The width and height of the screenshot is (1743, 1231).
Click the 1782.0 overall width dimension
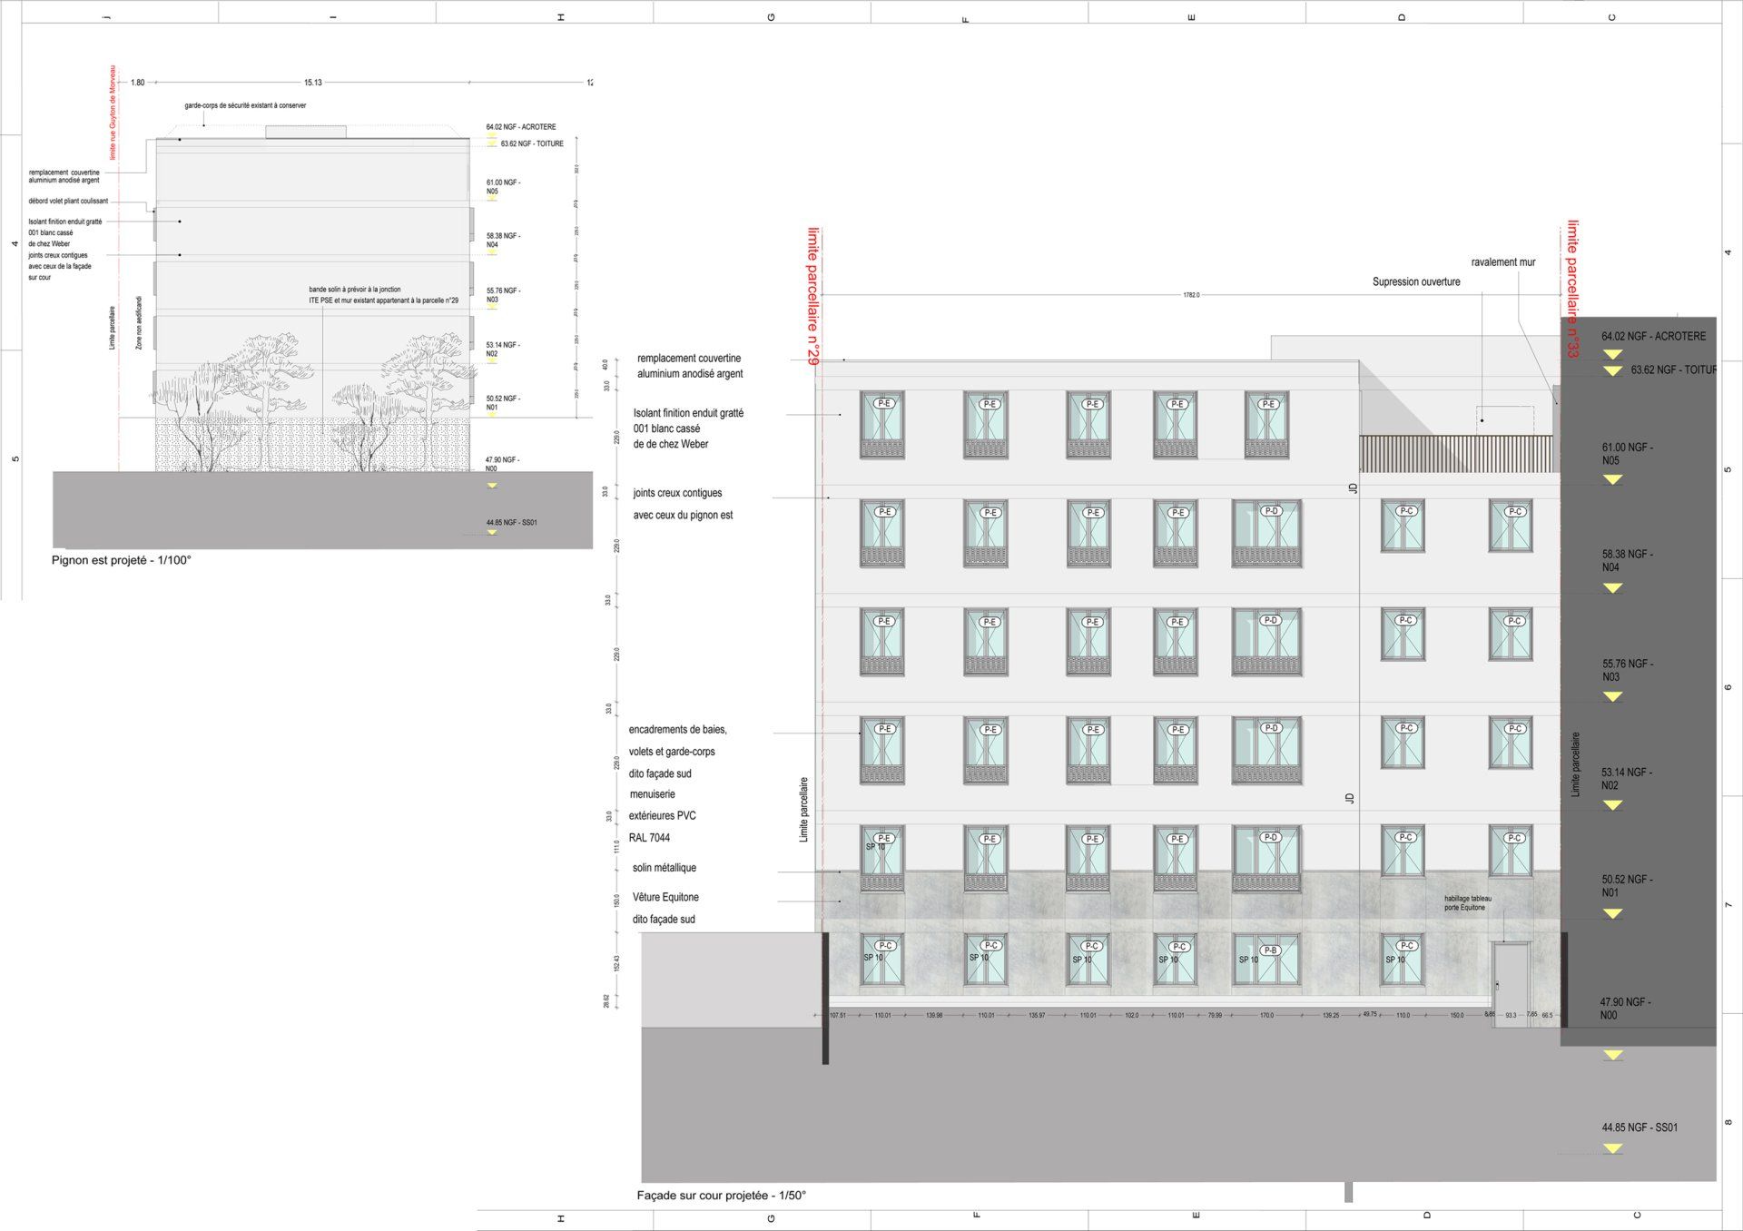1191,295
